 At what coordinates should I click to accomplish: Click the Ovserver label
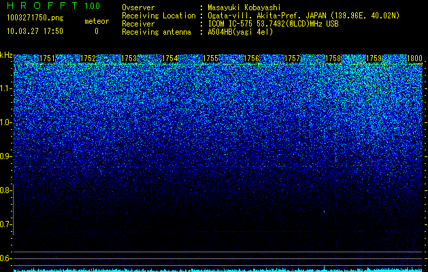138,7
